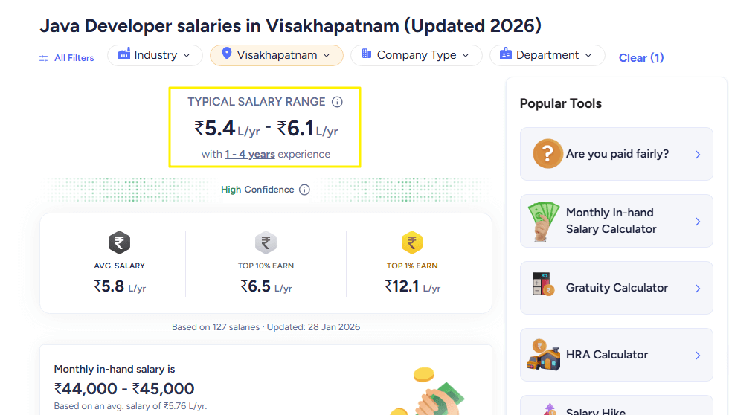
Task: Click the 1 - 4 years experience link
Action: click(250, 155)
